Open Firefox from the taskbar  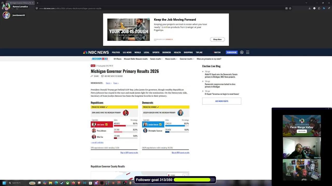point(73,183)
